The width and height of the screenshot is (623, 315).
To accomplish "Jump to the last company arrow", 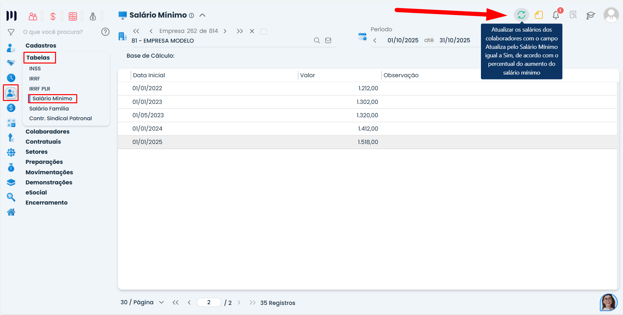I will point(240,31).
